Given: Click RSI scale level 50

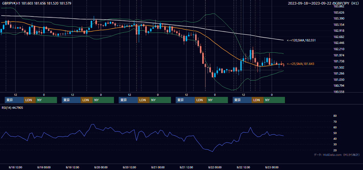Looking at the screenshot, I should click(x=335, y=133).
